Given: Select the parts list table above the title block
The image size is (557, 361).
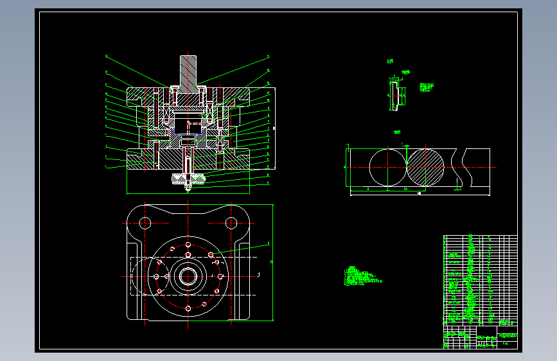Looking at the screenshot, I should tap(481, 280).
